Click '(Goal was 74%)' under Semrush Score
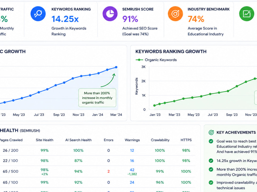The image size is (257, 192). coord(135,34)
